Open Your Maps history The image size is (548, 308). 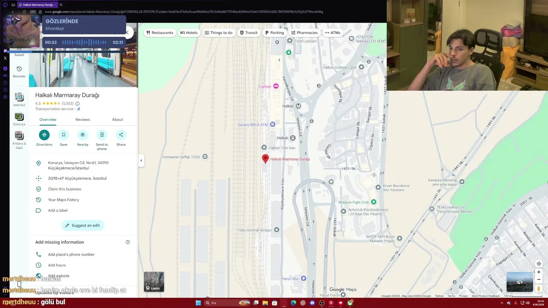click(x=83, y=200)
